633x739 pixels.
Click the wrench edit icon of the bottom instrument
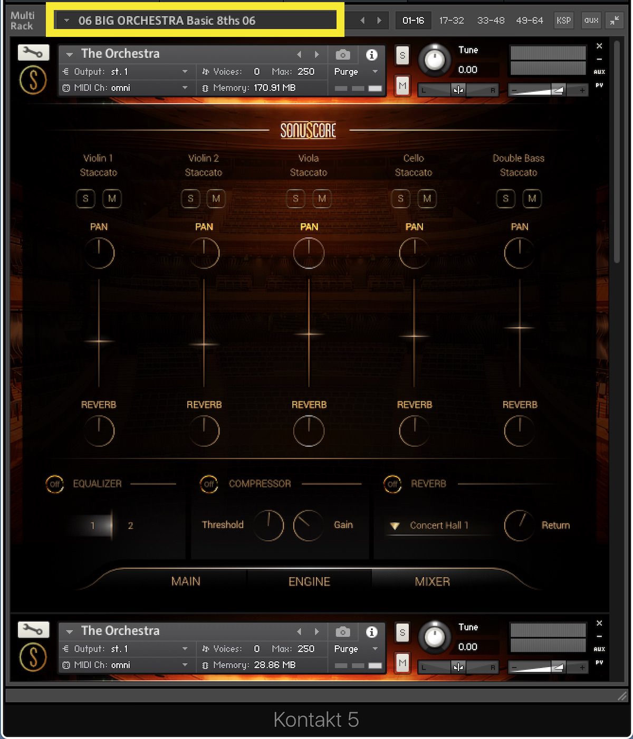click(33, 629)
